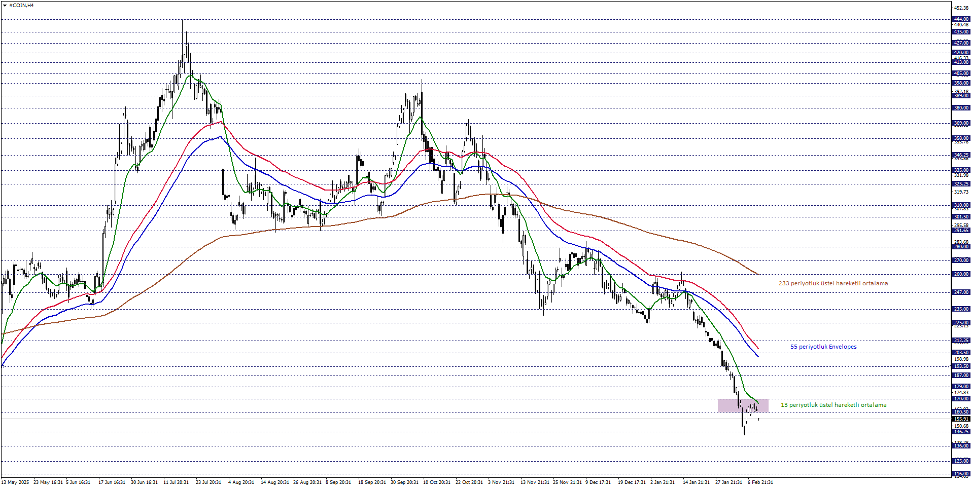
Task: Click the 260.00 price level label
Action: coord(961,274)
